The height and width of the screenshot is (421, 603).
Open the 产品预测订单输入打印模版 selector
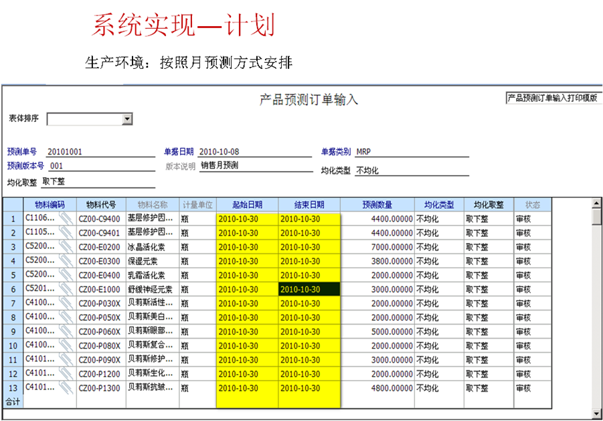(553, 98)
